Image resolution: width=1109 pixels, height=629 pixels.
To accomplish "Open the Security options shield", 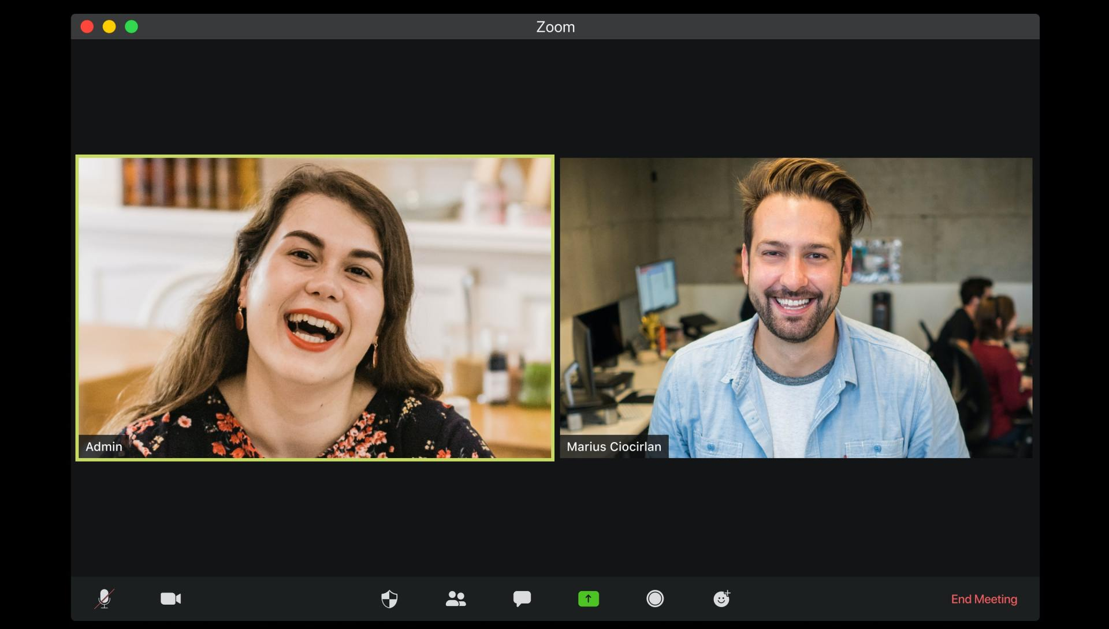I will tap(389, 598).
